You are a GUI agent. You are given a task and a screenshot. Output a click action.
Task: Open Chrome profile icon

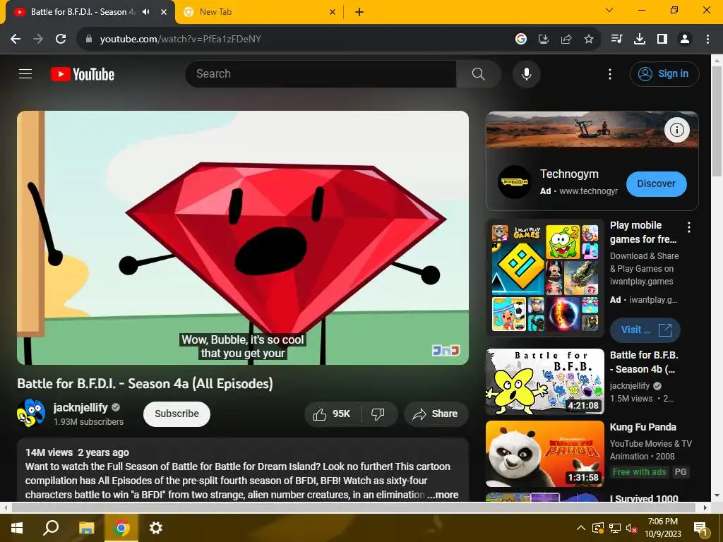[x=685, y=40]
